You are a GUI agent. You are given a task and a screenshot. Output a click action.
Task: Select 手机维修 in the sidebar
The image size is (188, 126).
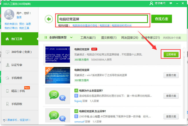[20, 78]
